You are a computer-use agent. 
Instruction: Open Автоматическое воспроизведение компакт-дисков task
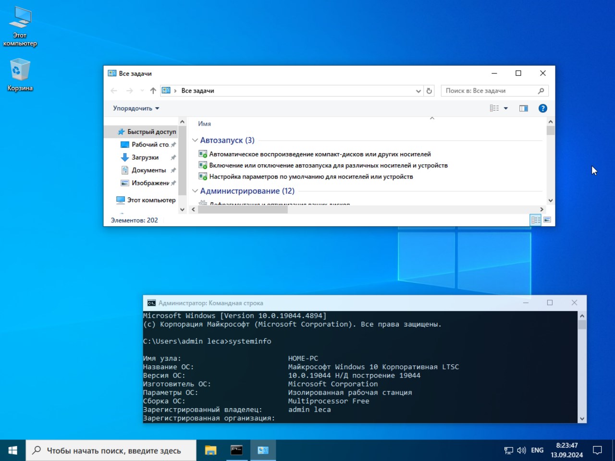tap(320, 154)
